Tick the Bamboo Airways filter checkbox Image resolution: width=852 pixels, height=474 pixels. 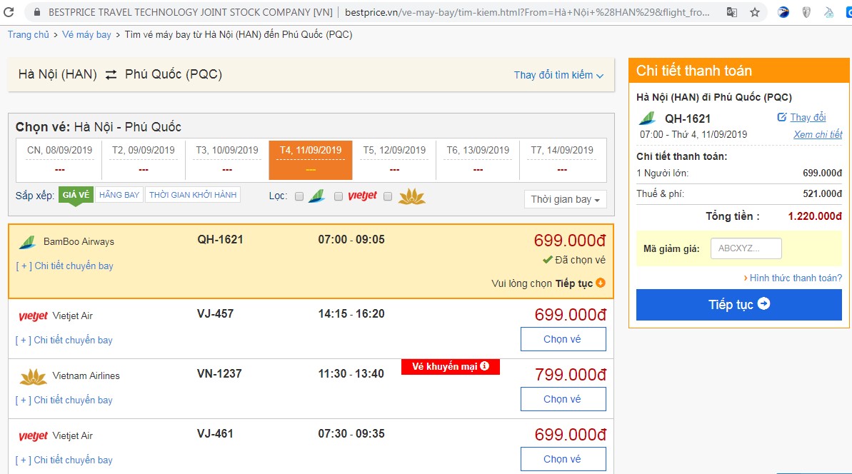(x=299, y=196)
